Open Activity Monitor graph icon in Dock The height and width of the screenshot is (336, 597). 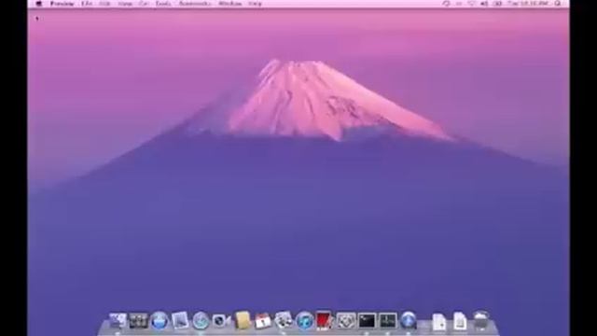point(388,321)
